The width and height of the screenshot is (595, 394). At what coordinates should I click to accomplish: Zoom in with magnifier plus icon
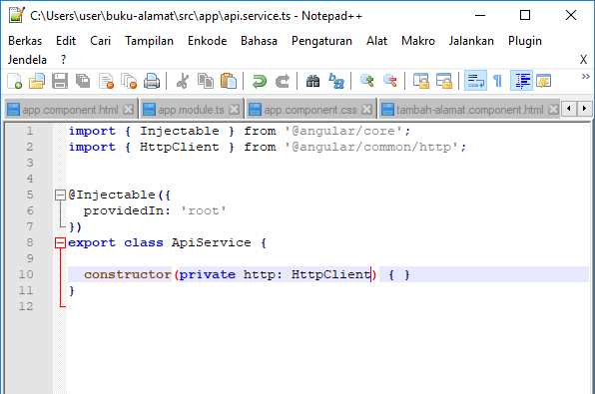(367, 81)
